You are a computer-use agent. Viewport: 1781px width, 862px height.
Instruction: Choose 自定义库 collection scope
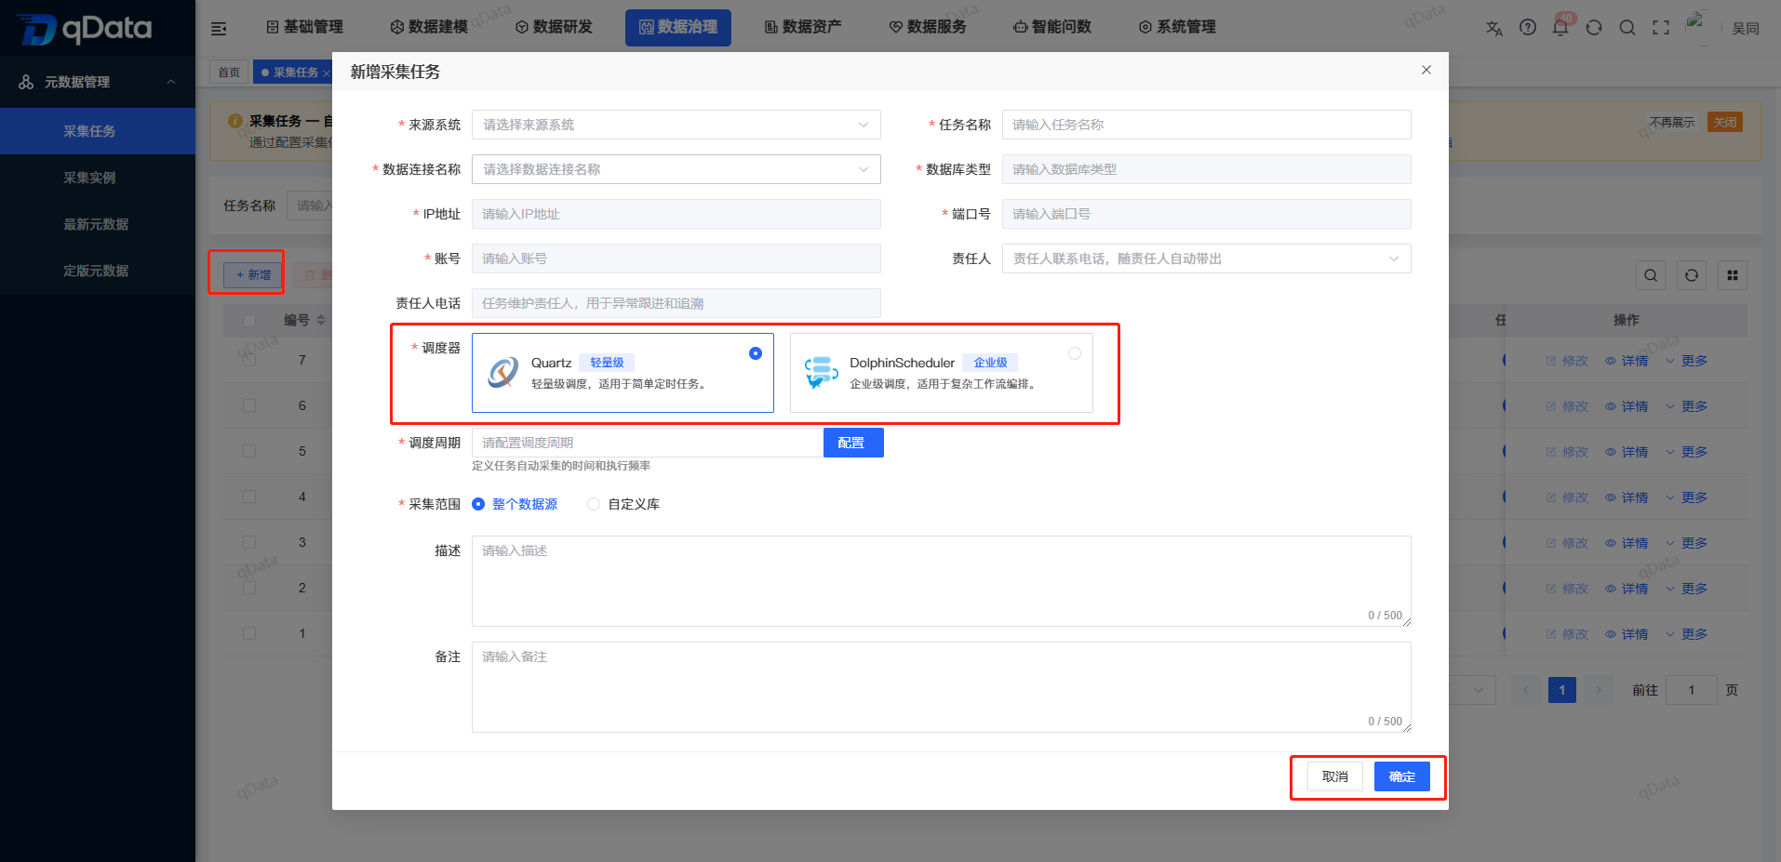tap(623, 504)
